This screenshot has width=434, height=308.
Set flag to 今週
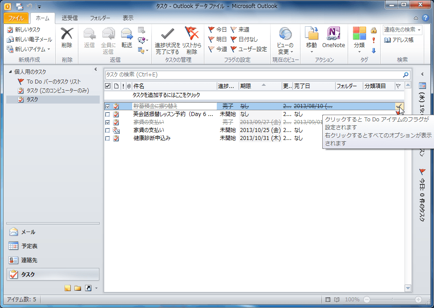point(218,49)
